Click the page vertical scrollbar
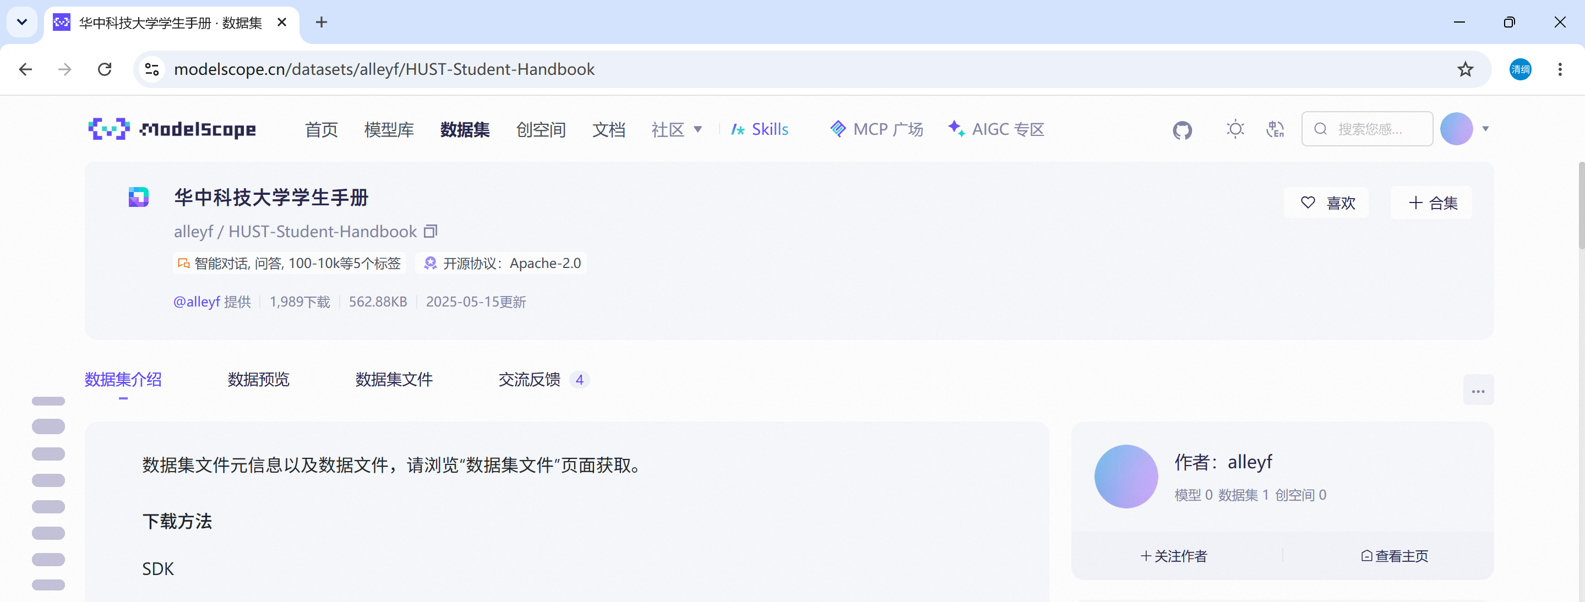This screenshot has height=602, width=1585. [1581, 205]
